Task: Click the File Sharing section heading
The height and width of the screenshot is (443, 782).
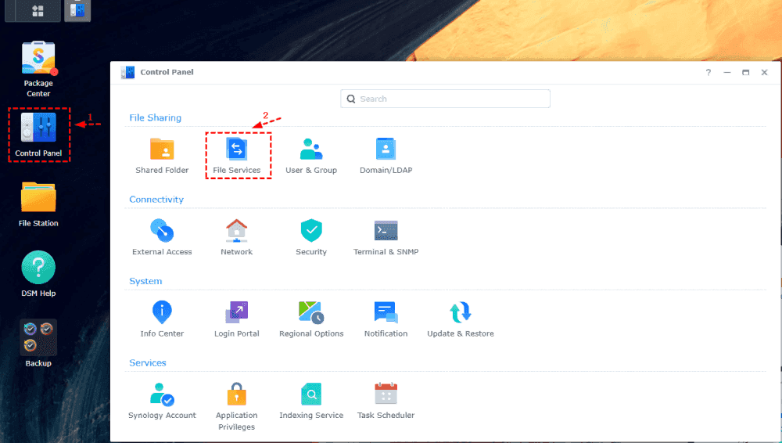Action: click(155, 118)
